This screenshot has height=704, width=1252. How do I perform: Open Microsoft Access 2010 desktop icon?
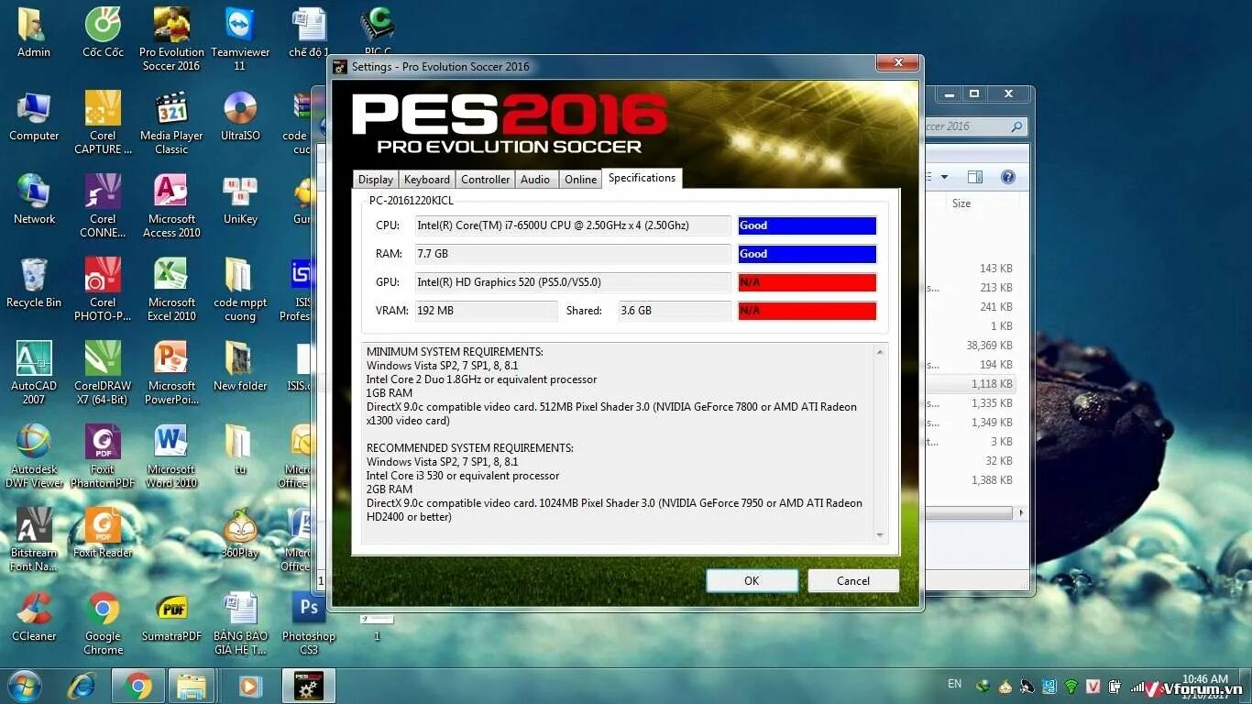(x=171, y=206)
